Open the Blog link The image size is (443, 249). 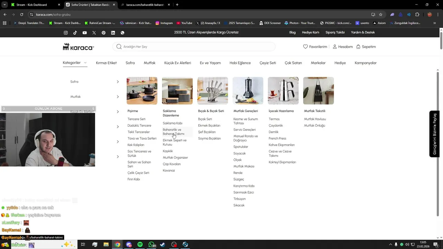pos(292,33)
